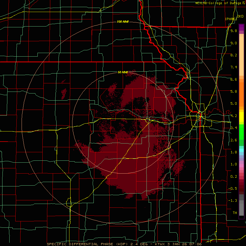Screen dimensions: 246x246
Task: Click the 5.8 scale value
Action: click(x=234, y=92)
